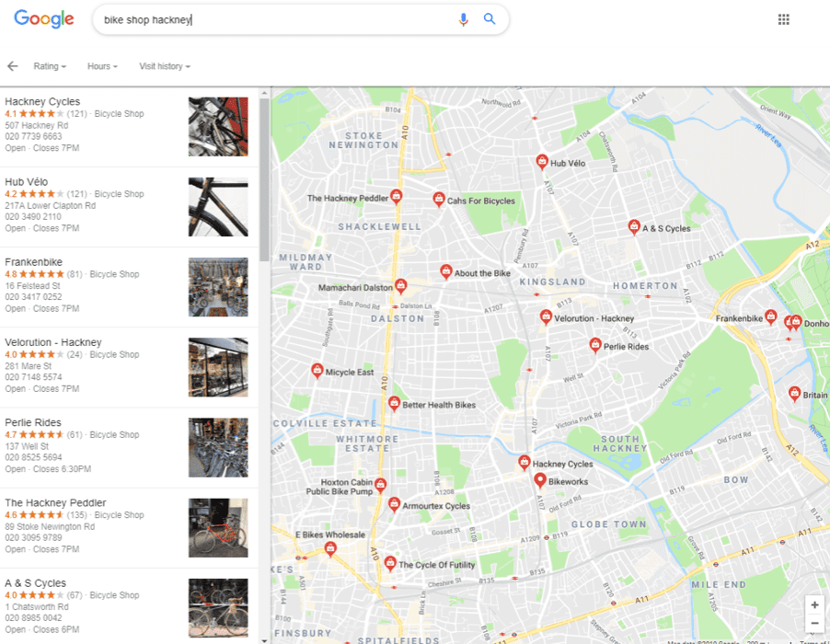Select the Hoxton Cabin Bike Pump pin

[x=380, y=484]
